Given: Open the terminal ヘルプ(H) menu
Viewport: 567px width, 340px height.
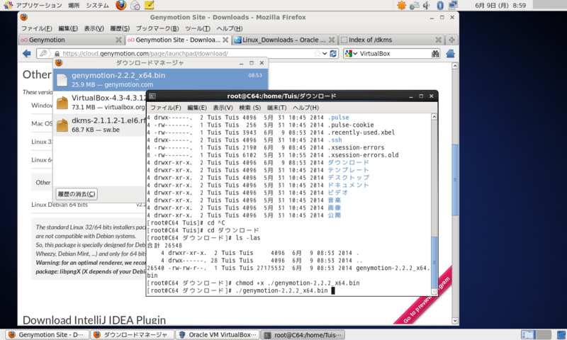Looking at the screenshot, I should (306, 108).
